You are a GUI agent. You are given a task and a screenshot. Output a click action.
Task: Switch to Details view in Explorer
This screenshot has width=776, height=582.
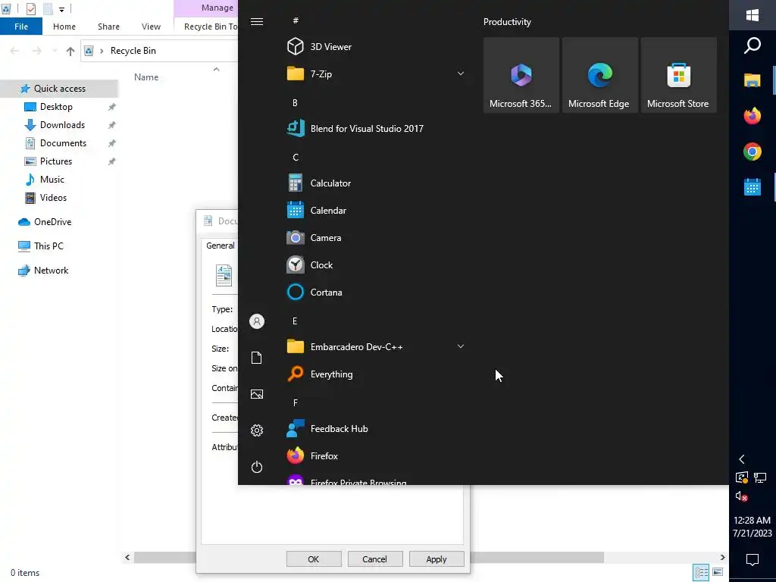click(x=701, y=573)
